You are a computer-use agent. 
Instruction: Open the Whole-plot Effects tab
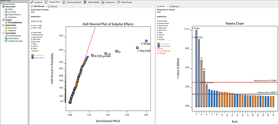[x=73, y=2]
